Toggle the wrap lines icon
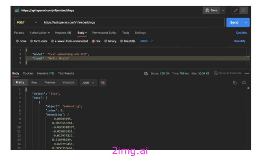Viewport: 260px width, 156px height. (103, 83)
